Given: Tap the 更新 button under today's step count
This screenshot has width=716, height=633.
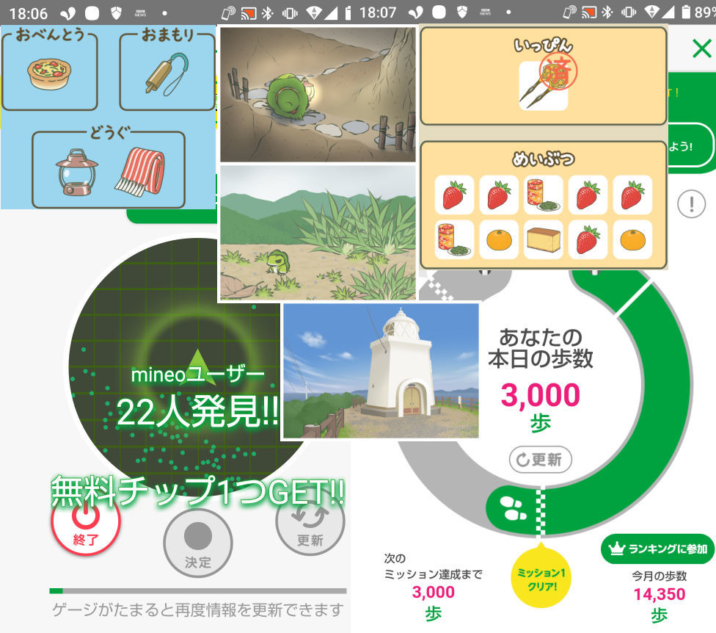Looking at the screenshot, I should (x=540, y=459).
